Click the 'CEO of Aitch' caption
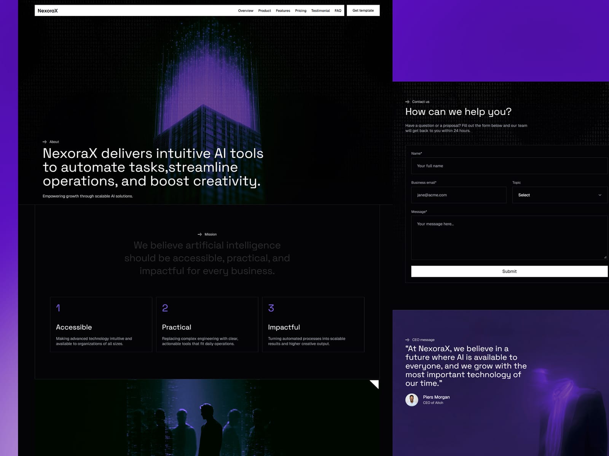Image resolution: width=609 pixels, height=456 pixels. coord(433,403)
